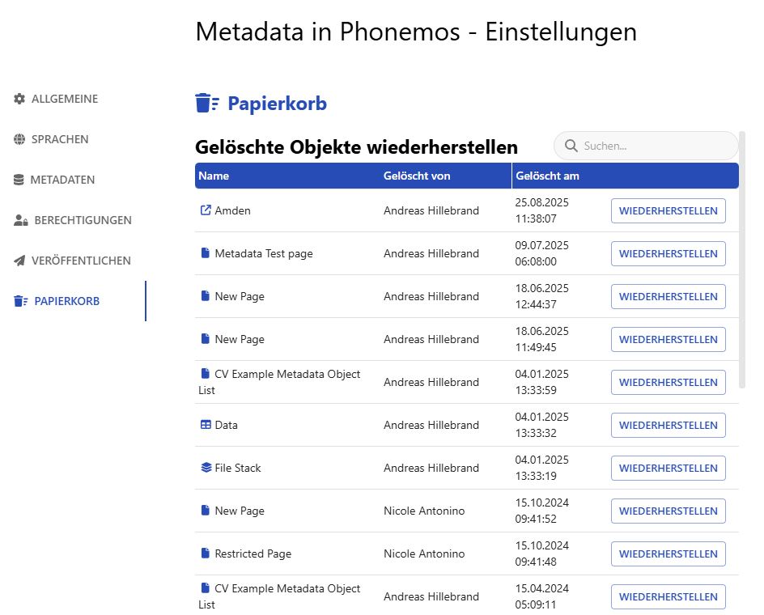Restore New Page deleted at 12:44:37

point(668,296)
